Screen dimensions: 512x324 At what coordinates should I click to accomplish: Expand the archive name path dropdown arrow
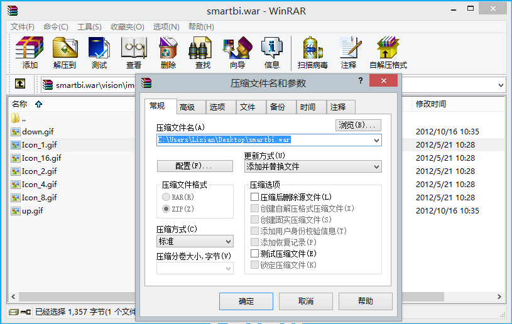376,140
